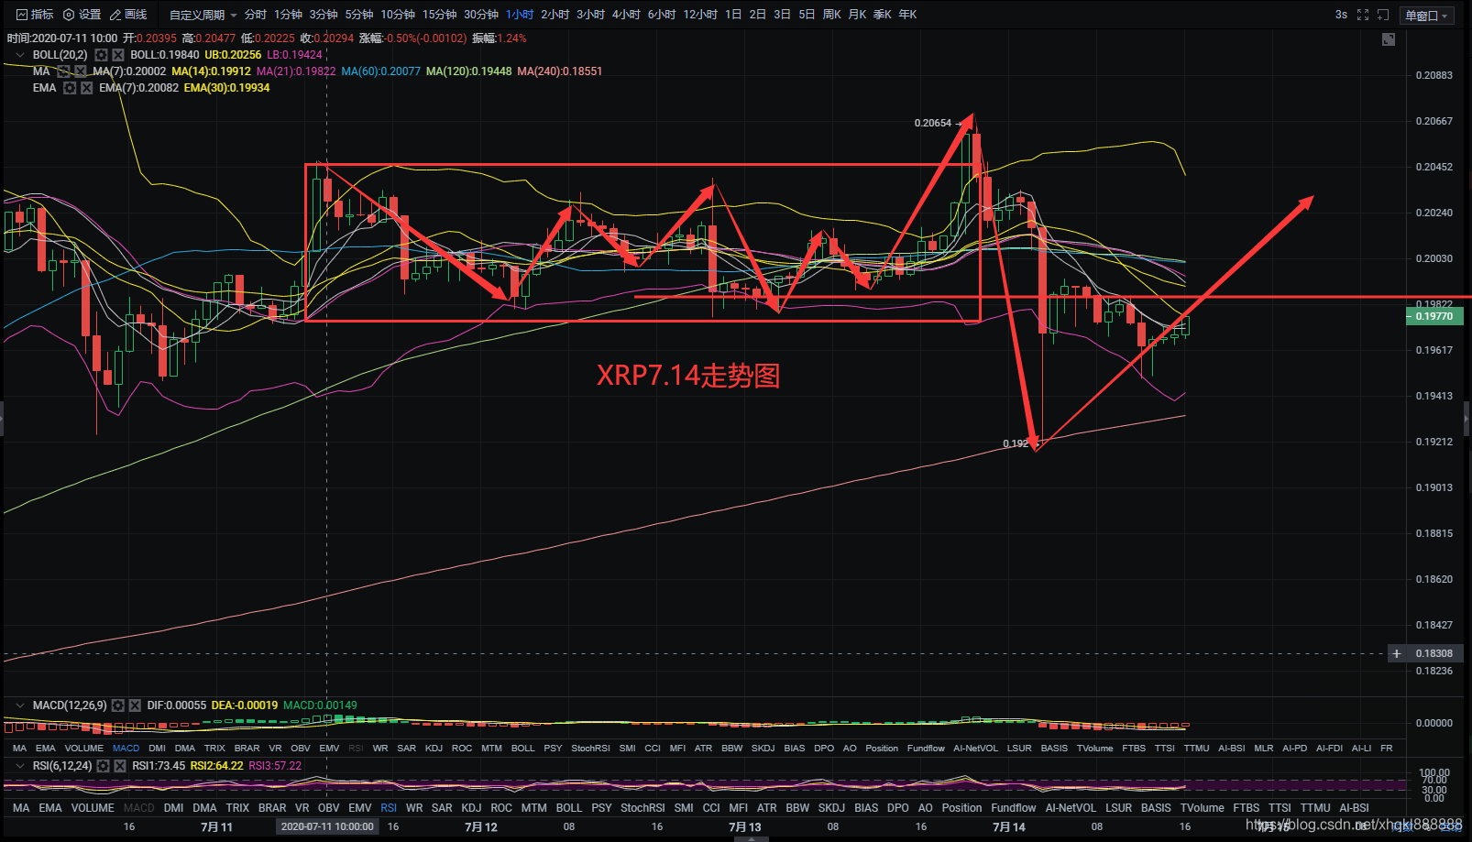Activate the 画线 drawing tool
Viewport: 1472px width, 842px height.
[128, 15]
